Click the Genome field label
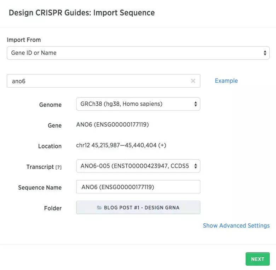The width and height of the screenshot is (276, 270). tap(50, 105)
